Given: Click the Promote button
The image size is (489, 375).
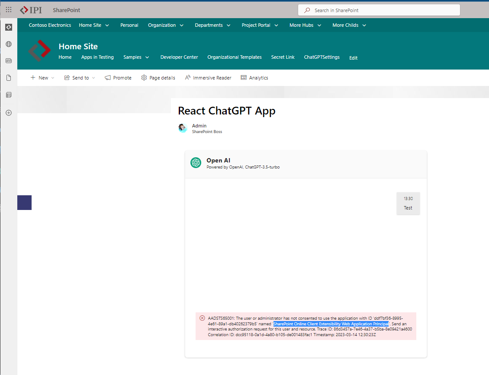Looking at the screenshot, I should (118, 78).
